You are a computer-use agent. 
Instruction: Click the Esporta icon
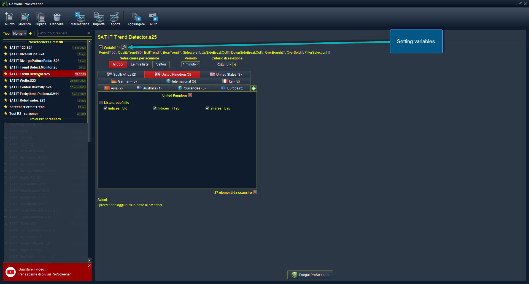[x=114, y=18]
